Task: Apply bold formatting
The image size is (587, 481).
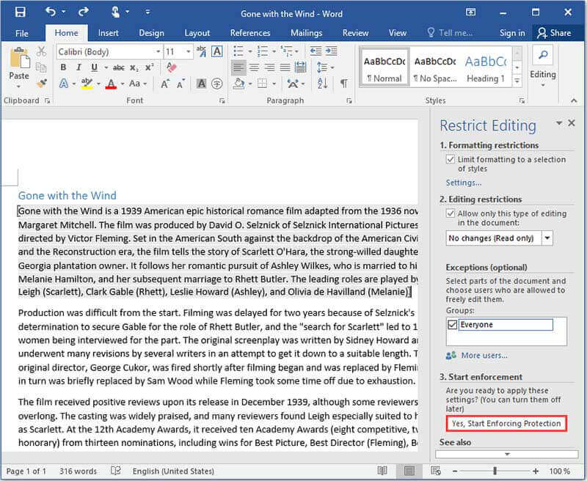Action: tap(63, 67)
